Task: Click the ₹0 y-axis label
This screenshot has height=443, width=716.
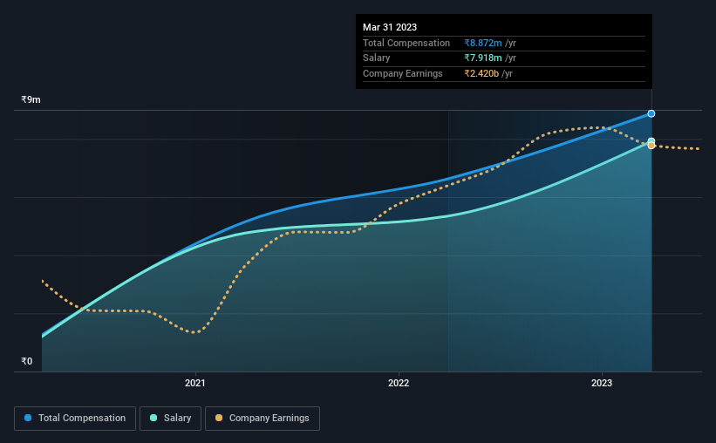Action: tap(26, 361)
